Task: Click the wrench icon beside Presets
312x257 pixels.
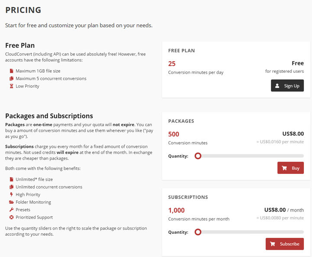Action: [x=12, y=210]
